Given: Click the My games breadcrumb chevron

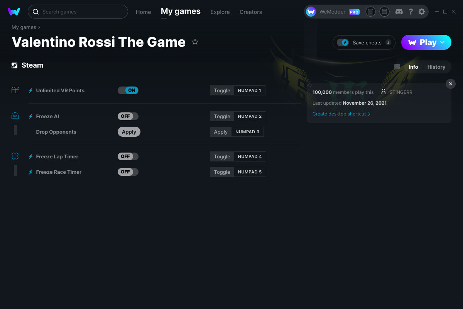Looking at the screenshot, I should [x=39, y=27].
